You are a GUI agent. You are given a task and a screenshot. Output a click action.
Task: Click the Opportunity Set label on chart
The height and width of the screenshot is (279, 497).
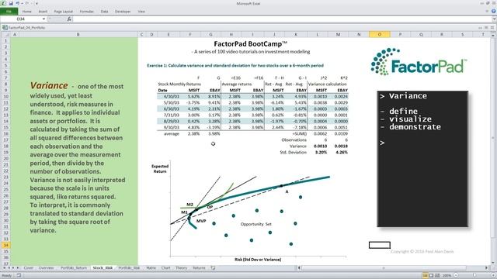pyautogui.click(x=255, y=224)
